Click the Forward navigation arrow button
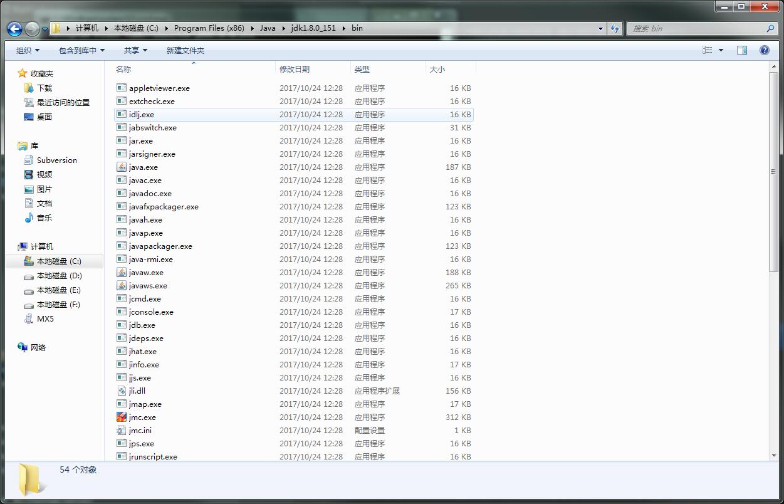 click(32, 28)
